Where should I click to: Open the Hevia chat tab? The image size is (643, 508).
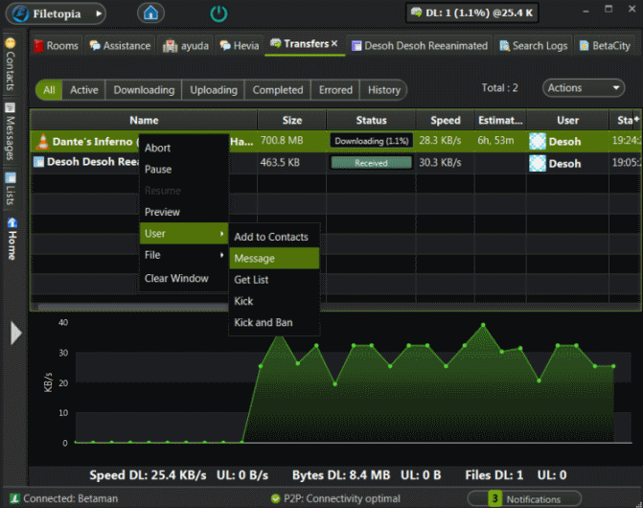click(240, 45)
